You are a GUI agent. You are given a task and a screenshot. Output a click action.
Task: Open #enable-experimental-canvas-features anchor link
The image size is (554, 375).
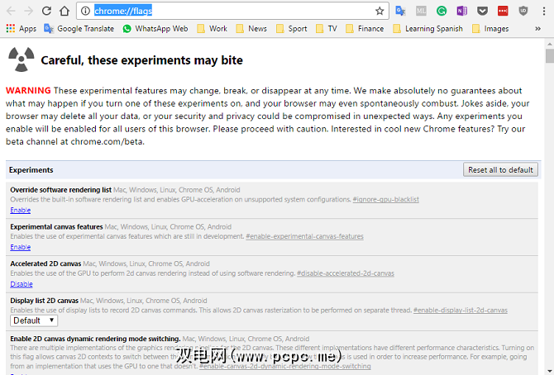(304, 236)
